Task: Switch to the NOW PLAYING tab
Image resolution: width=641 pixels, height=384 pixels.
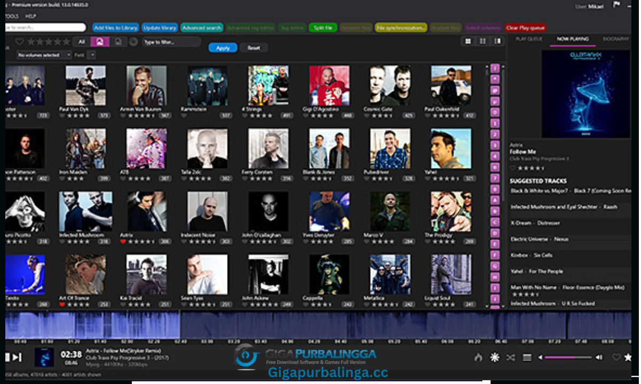Action: [573, 39]
